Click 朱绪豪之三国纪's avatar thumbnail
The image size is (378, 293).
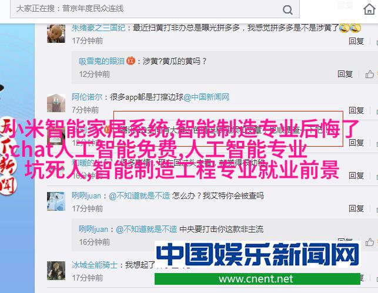point(56,33)
